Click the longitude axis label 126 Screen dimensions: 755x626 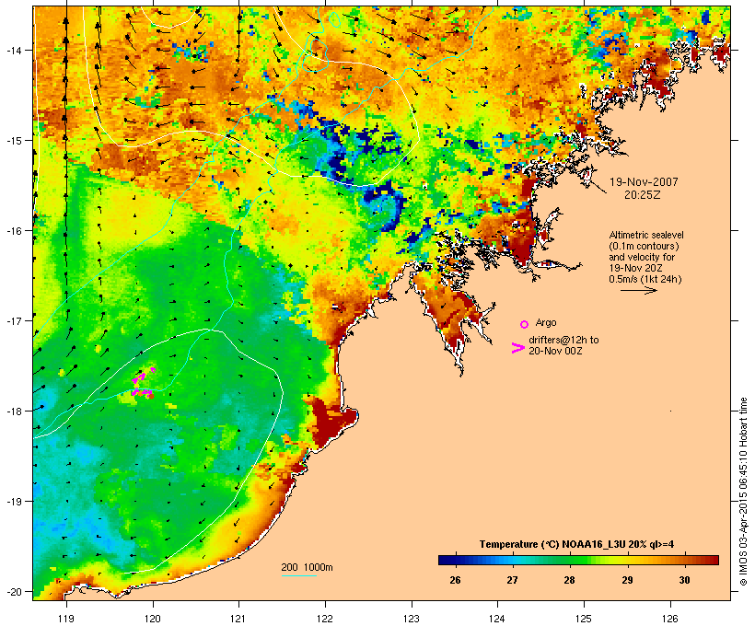[670, 618]
